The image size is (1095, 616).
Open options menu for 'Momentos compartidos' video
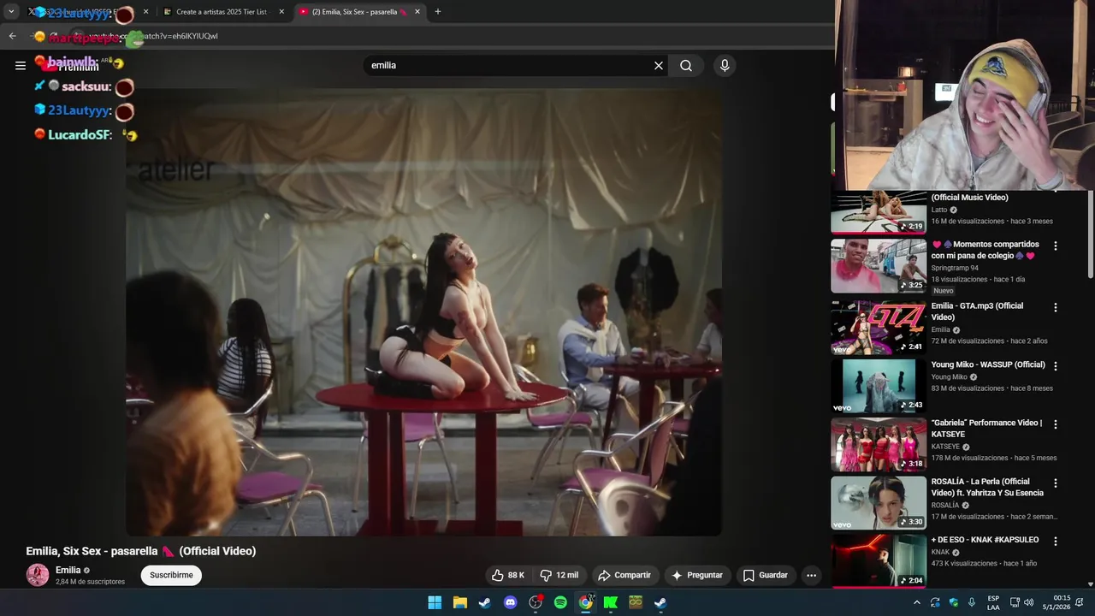(x=1055, y=246)
